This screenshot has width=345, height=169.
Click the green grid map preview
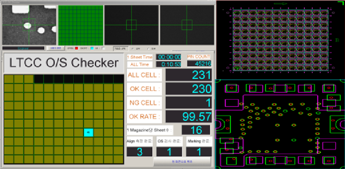(x=80, y=25)
